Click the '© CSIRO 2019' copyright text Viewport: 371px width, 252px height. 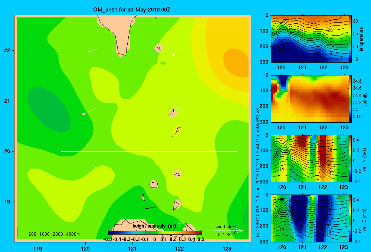click(x=258, y=221)
